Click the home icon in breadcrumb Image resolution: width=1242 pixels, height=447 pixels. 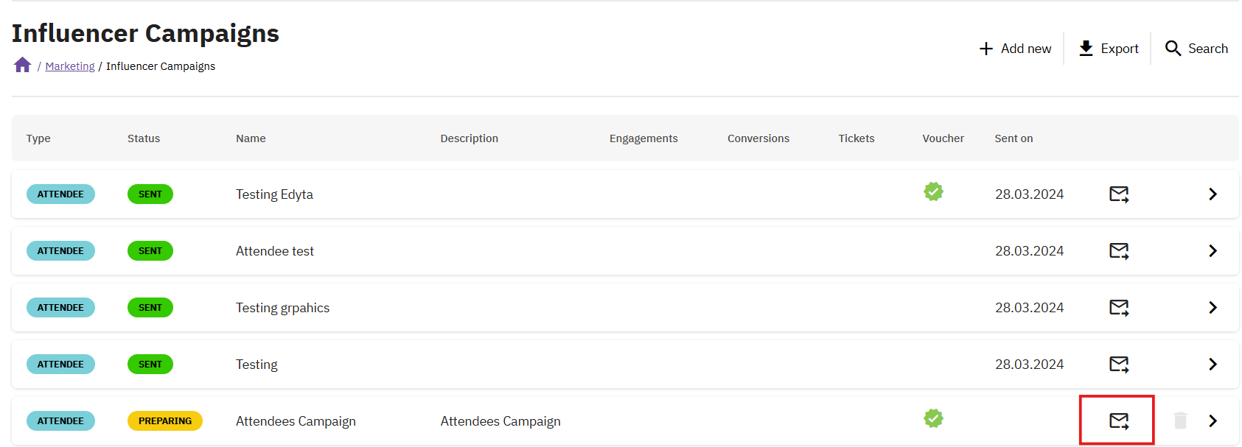coord(22,66)
